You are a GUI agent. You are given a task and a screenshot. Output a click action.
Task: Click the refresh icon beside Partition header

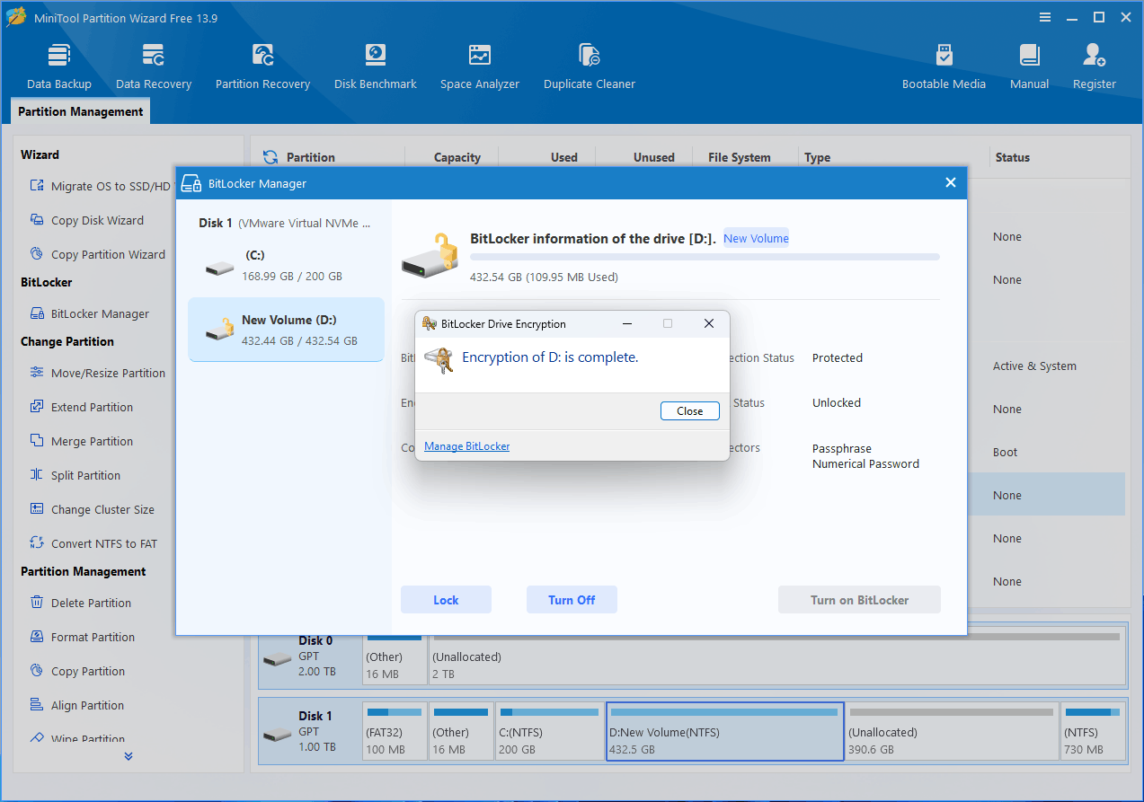(x=270, y=157)
